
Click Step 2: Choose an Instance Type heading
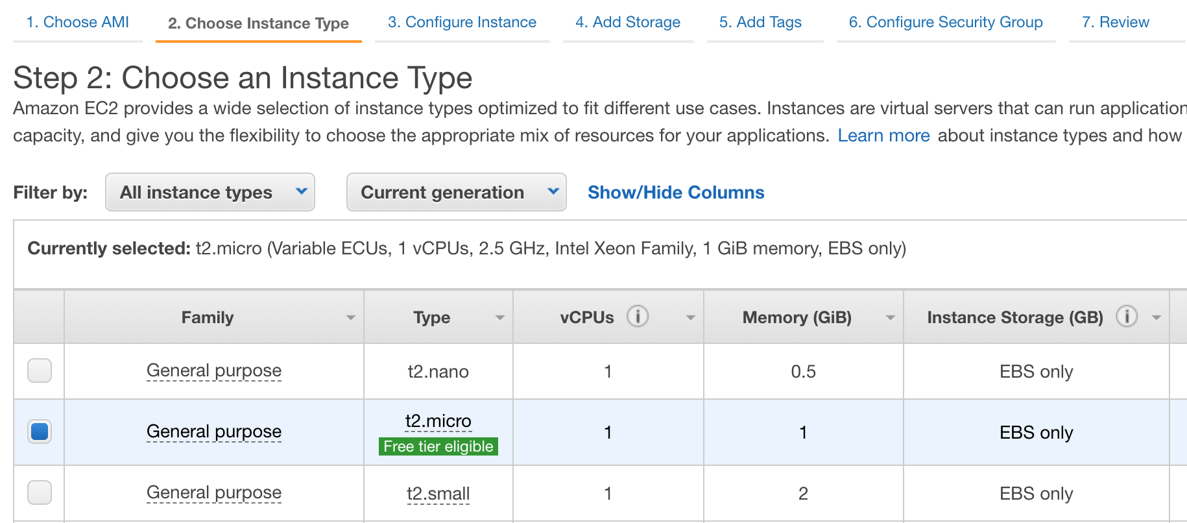click(243, 78)
